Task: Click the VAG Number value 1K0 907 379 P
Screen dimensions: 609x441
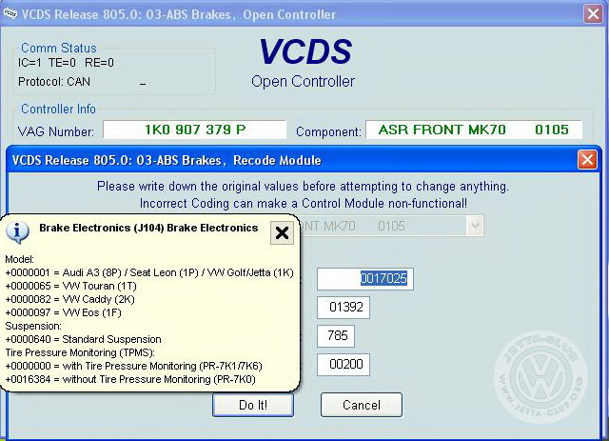Action: (x=194, y=130)
